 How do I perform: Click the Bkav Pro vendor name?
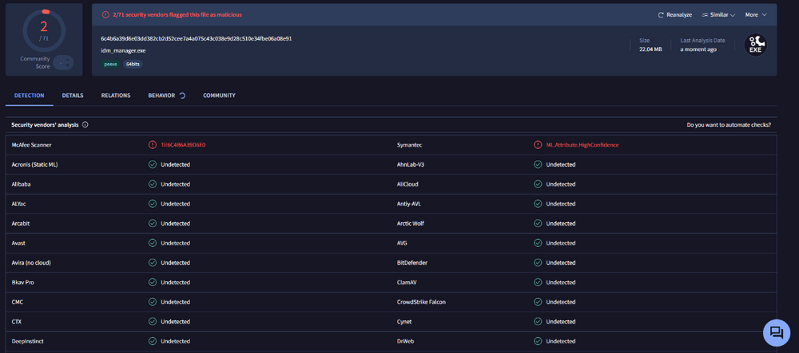point(23,282)
